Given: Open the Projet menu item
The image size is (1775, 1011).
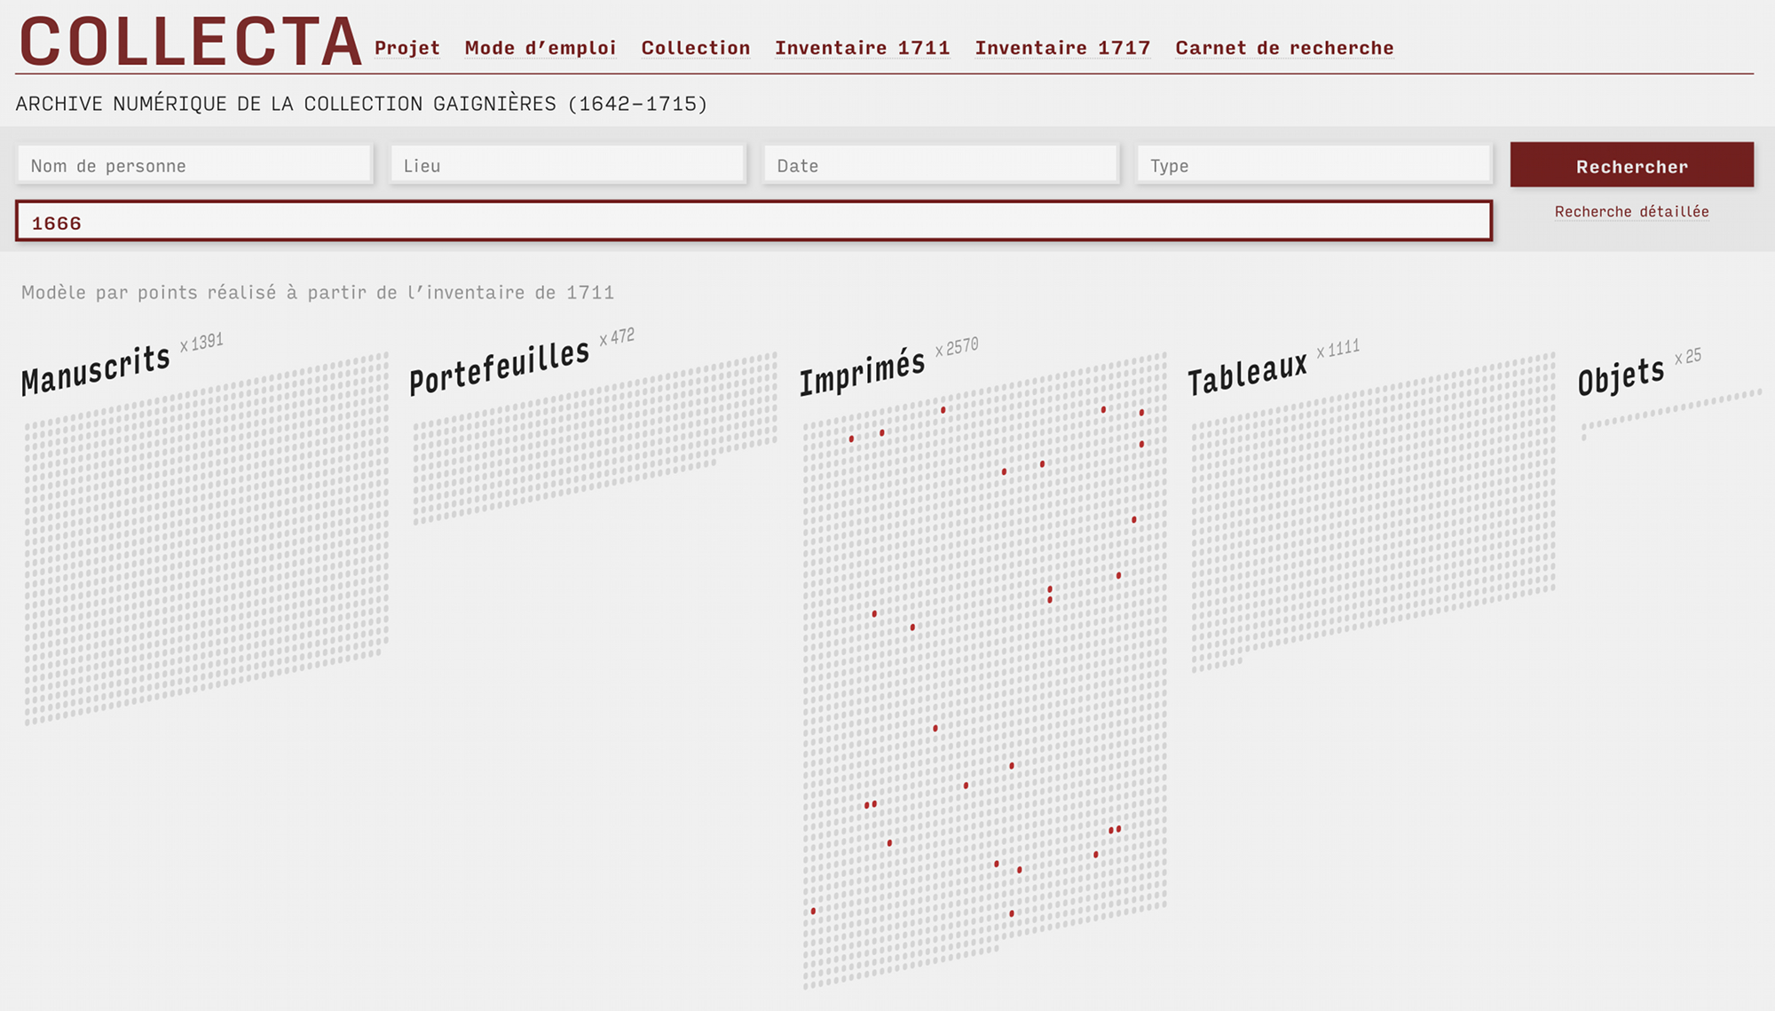Looking at the screenshot, I should 407,48.
